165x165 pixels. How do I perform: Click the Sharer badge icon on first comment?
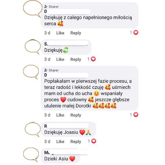(x=46, y=6)
